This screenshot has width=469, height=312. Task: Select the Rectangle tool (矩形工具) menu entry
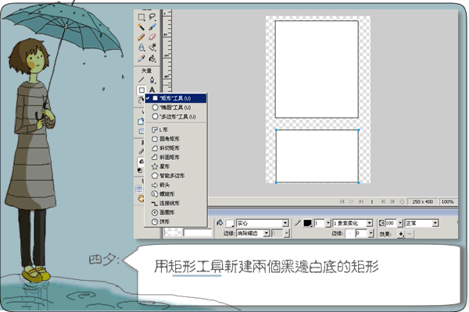170,98
